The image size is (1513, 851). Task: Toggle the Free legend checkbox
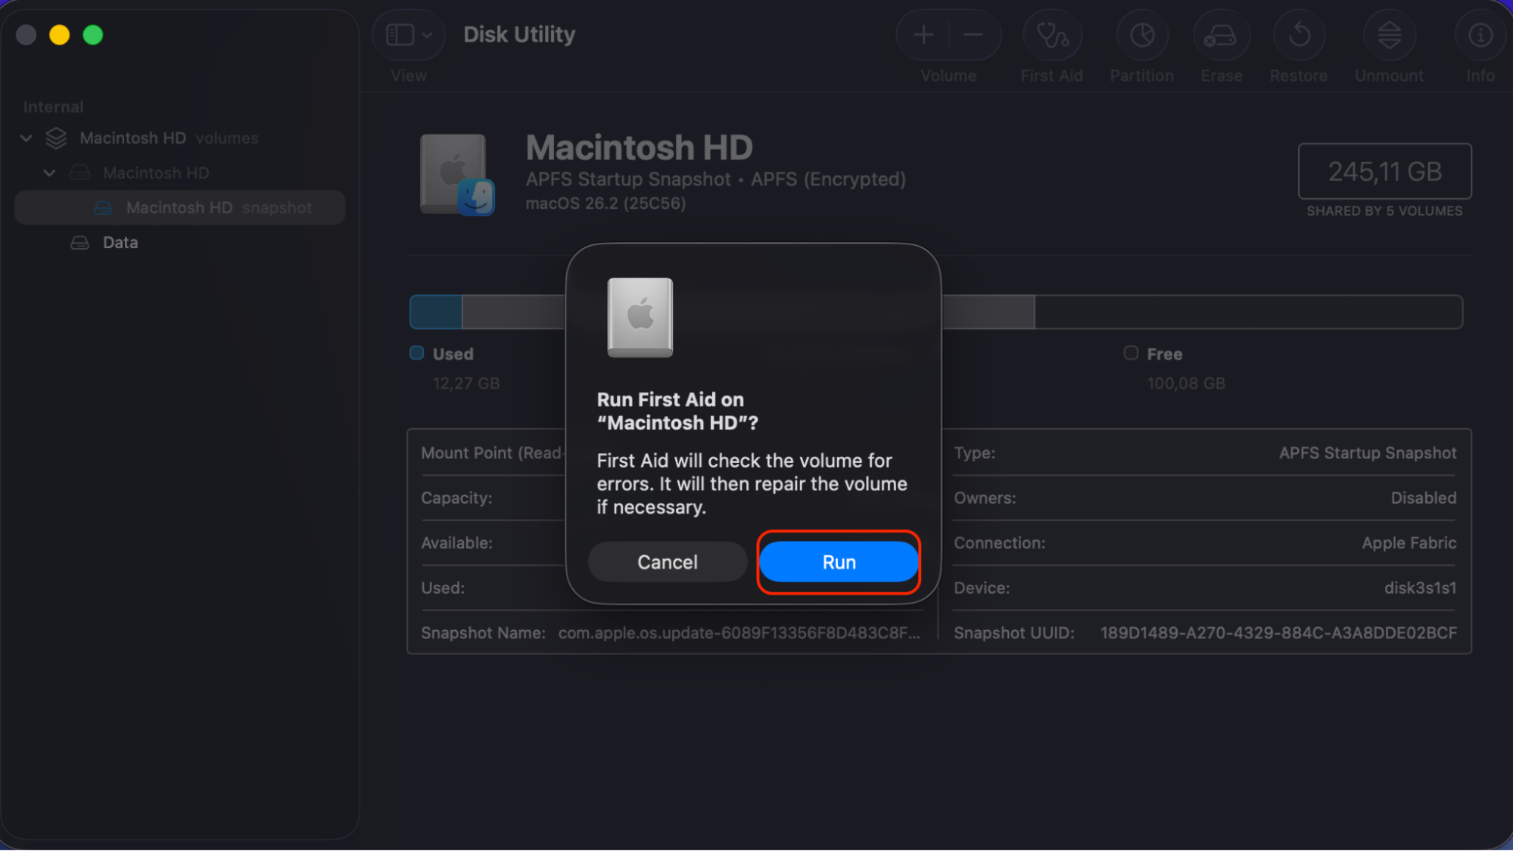[x=1130, y=353]
